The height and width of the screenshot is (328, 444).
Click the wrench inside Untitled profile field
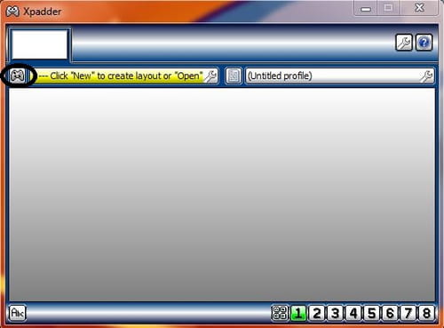click(426, 76)
